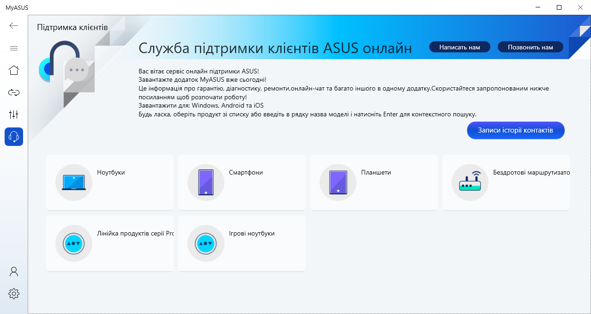Viewport: 591px width, 314px height.
Task: Select the Лінійка продуктів серії Pro label
Action: [x=135, y=233]
